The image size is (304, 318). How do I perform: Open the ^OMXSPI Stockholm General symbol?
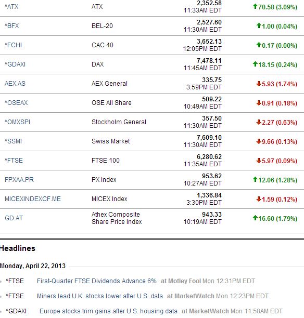(17, 122)
